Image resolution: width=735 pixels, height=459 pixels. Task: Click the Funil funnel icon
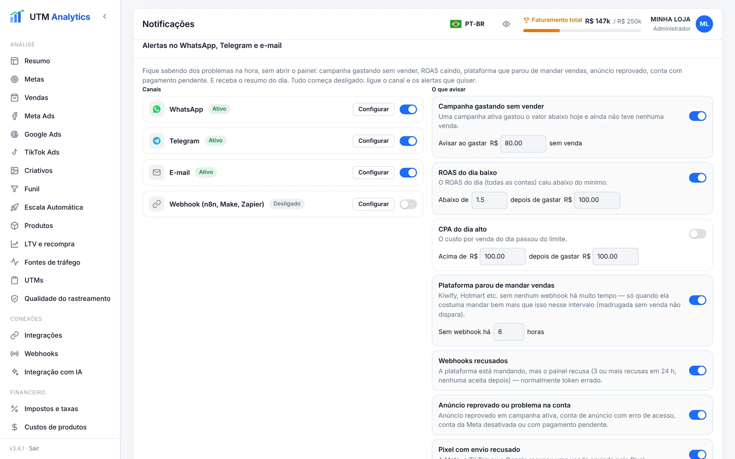click(15, 189)
